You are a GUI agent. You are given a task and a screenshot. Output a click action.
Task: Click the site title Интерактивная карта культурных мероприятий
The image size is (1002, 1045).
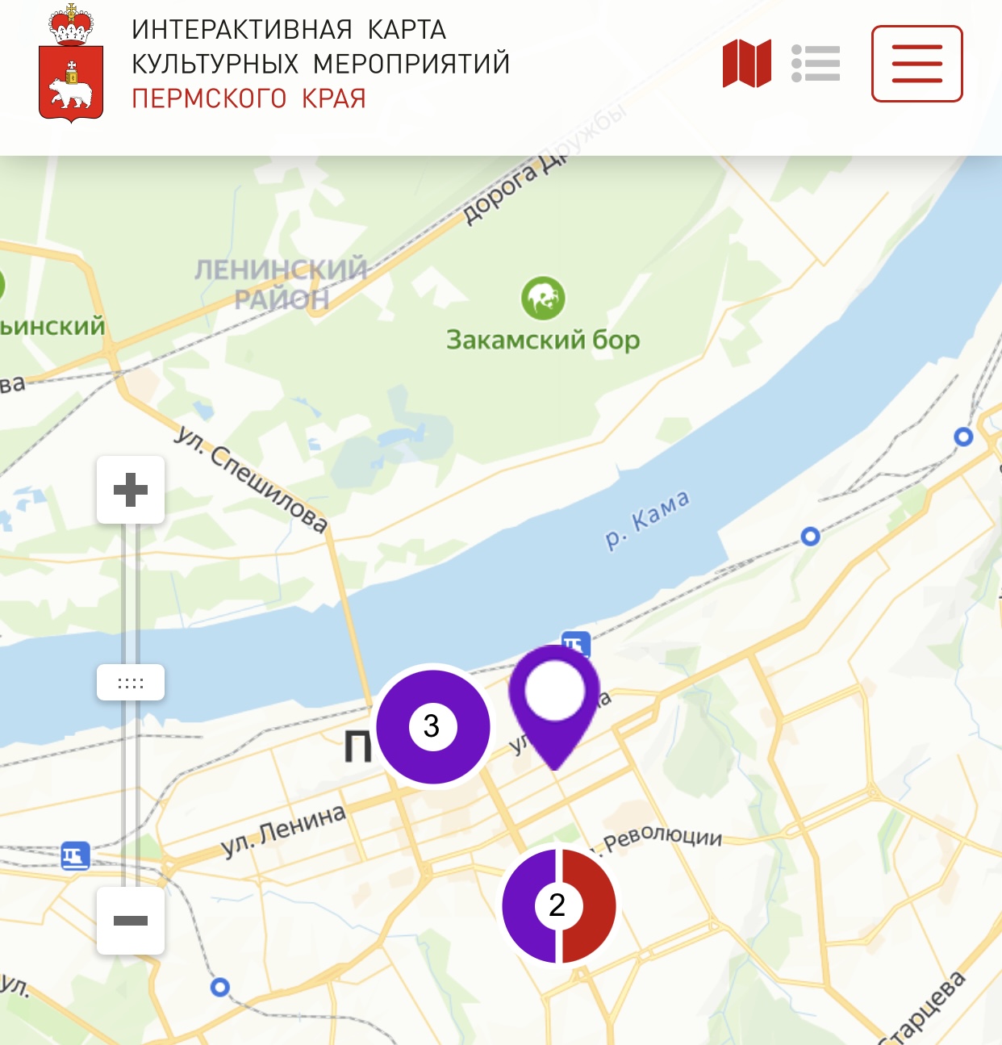click(321, 46)
